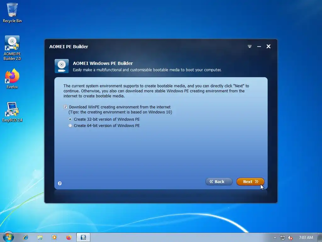
Task: Close the AOMEI PE Builder window
Action: (269, 47)
